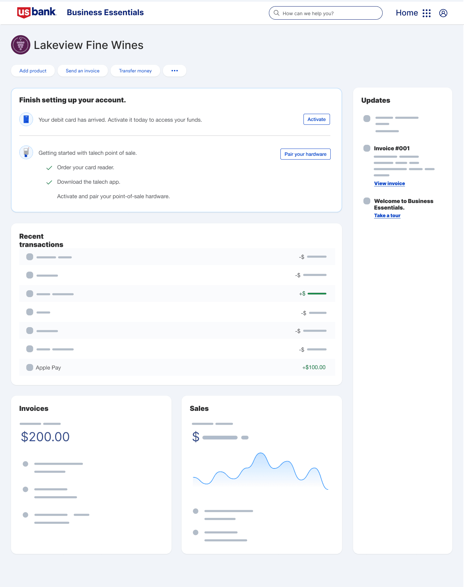Open the apps grid menu icon
This screenshot has height=587, width=464.
426,13
